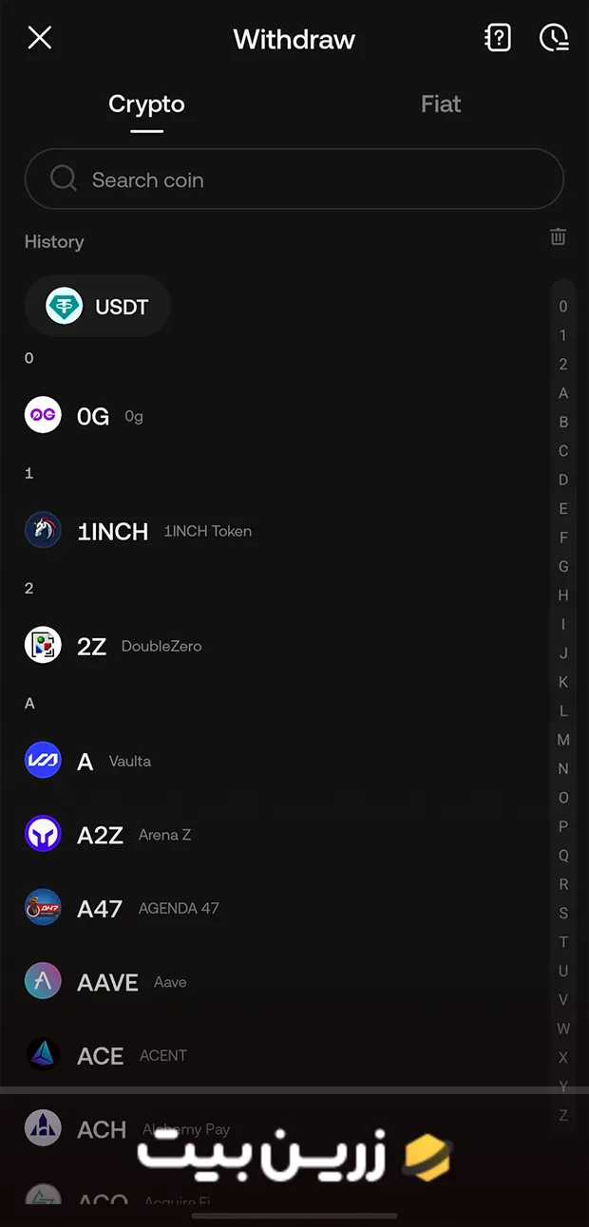Tap the 0G coin icon
Screen dimensions: 589x1227
43,415
